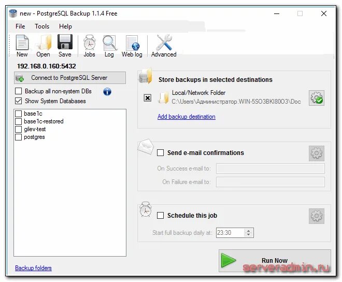Viewport: 342px width, 282px height.
Task: Toggle the Local/Network Folder destination checkbox
Action: pyautogui.click(x=148, y=98)
